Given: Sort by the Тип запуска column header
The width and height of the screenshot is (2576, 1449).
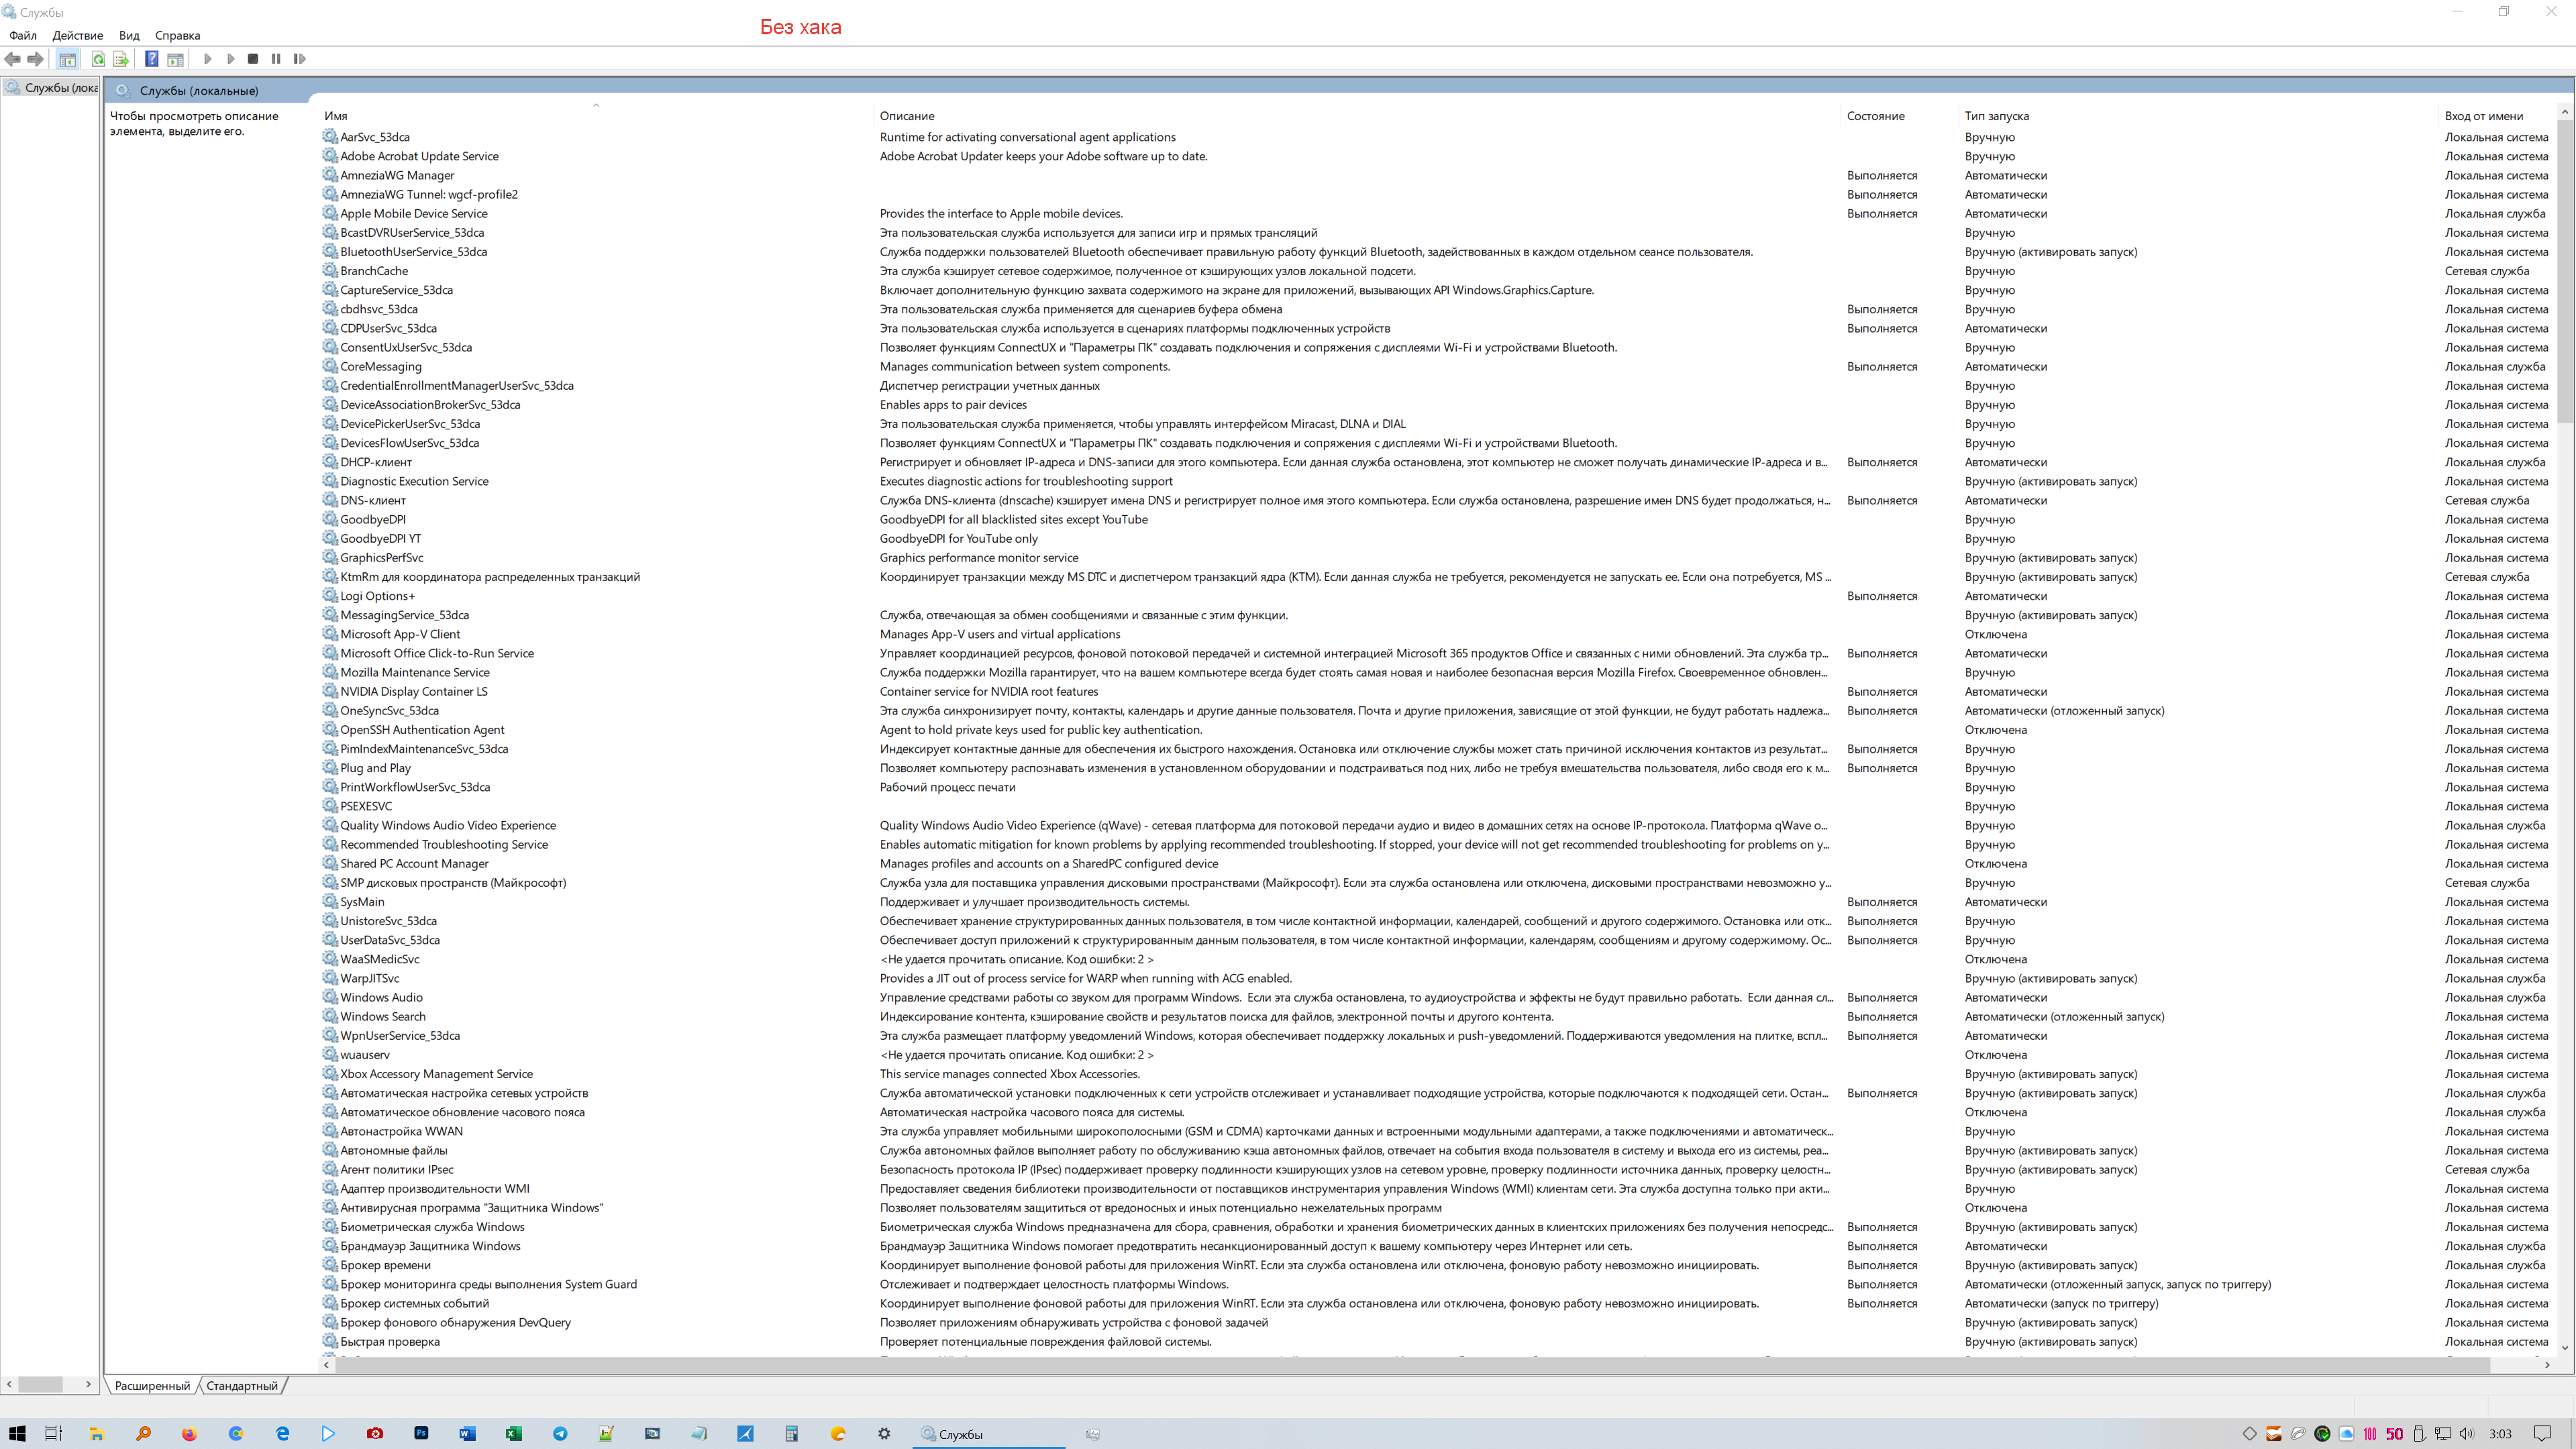Looking at the screenshot, I should tap(1996, 116).
